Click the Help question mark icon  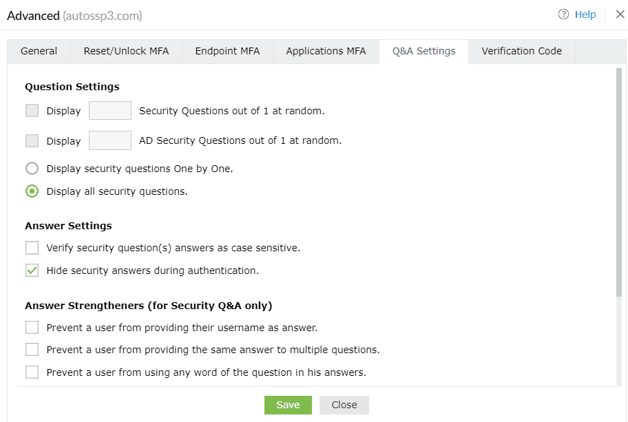563,14
